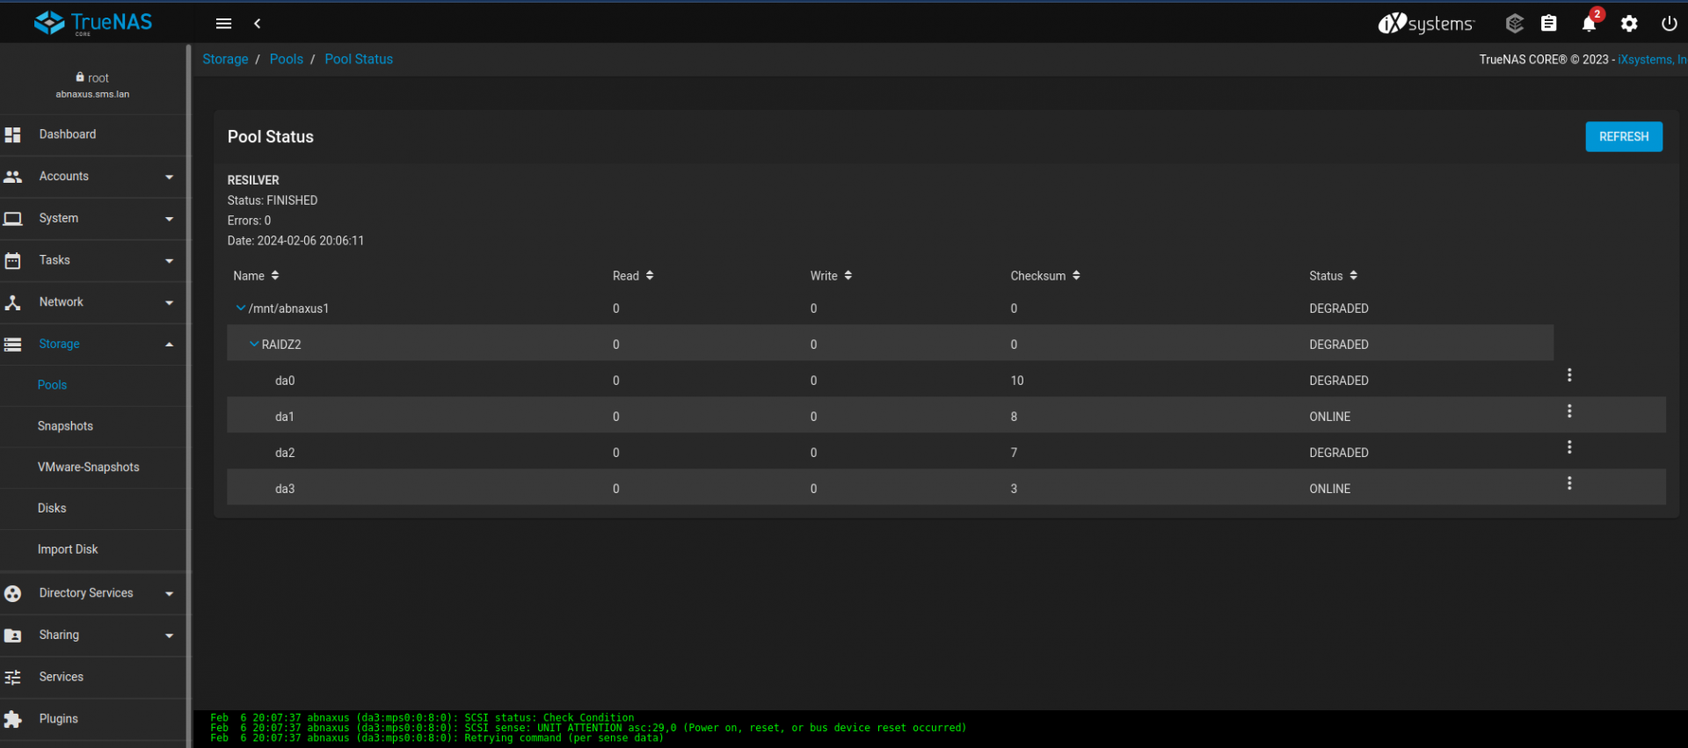Open the alerts bell with 2 notifications

[x=1590, y=23]
